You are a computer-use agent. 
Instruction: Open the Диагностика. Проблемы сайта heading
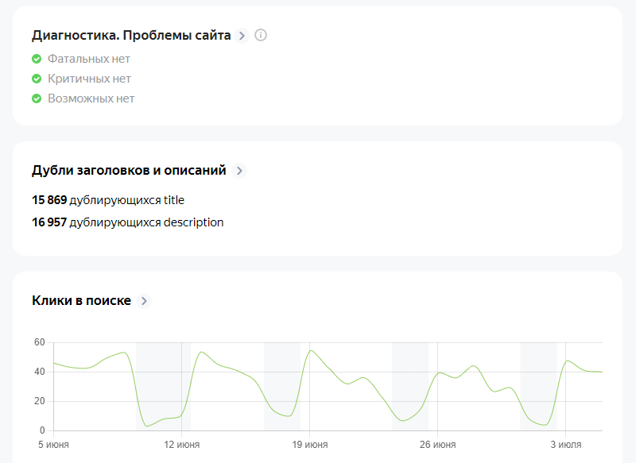[131, 36]
